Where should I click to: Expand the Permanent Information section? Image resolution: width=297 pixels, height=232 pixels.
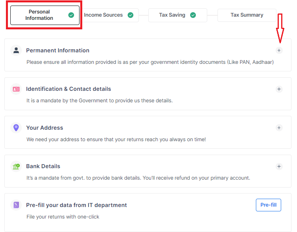point(279,50)
